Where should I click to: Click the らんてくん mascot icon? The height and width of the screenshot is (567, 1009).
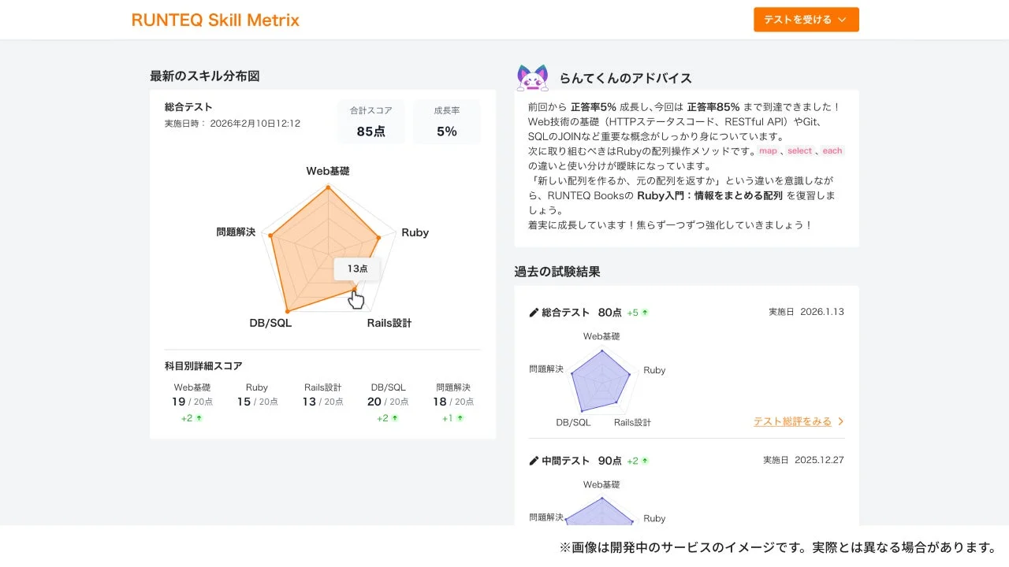click(532, 77)
